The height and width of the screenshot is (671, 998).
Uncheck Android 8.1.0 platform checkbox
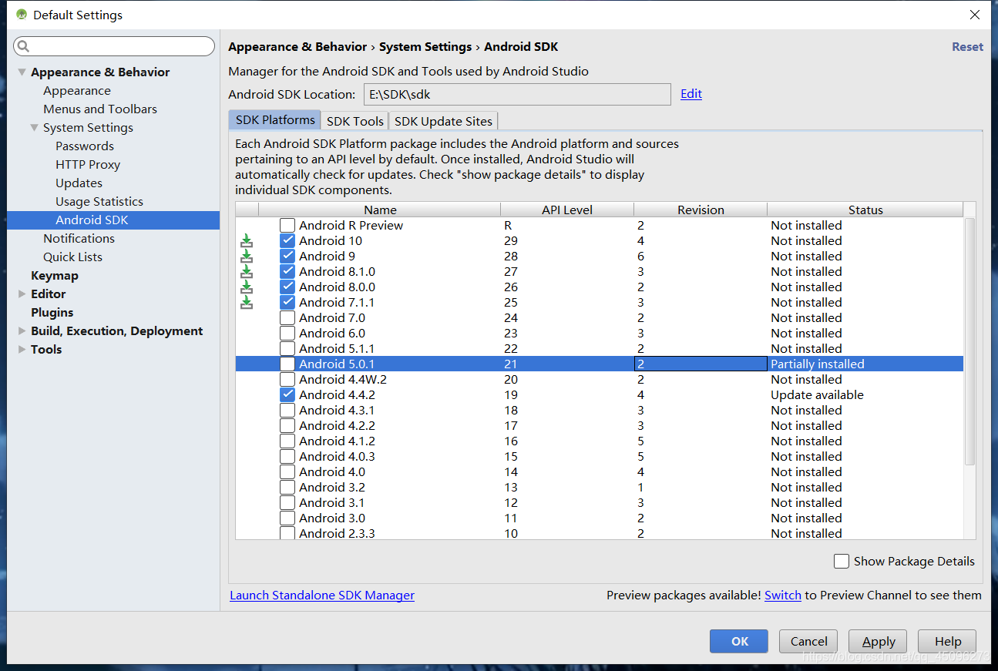point(287,271)
